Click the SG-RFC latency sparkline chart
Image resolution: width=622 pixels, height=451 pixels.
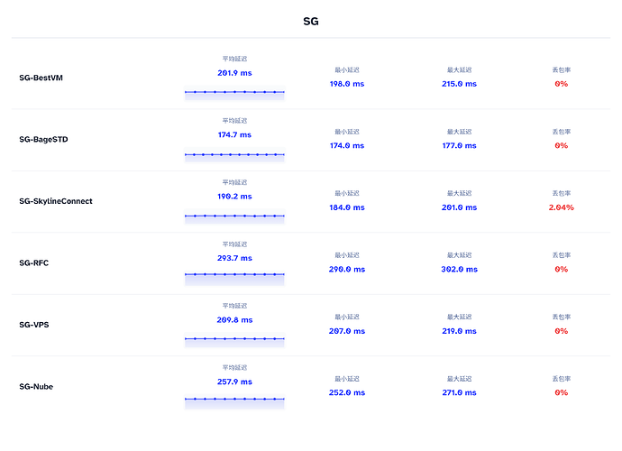234,277
